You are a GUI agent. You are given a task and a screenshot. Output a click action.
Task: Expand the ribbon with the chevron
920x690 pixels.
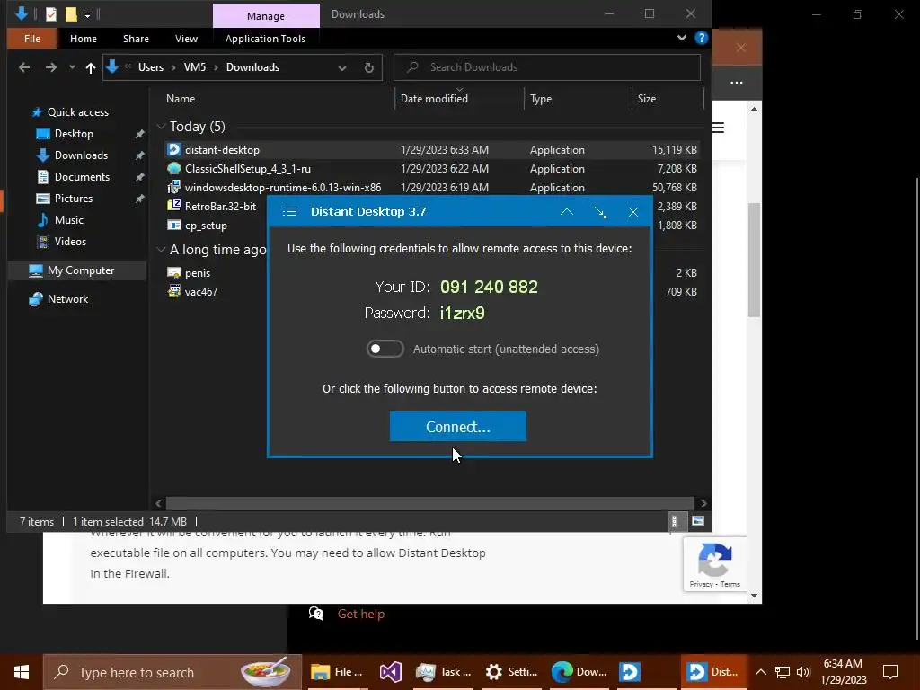click(x=682, y=38)
